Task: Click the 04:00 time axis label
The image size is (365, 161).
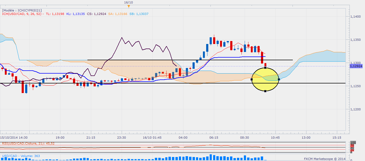Action: tap(183, 138)
